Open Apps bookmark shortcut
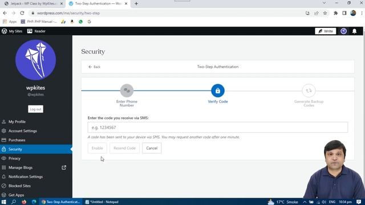Image resolution: width=365 pixels, height=205 pixels. tap(10, 22)
